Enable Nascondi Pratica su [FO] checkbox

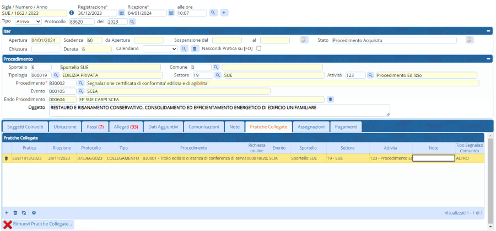259,48
